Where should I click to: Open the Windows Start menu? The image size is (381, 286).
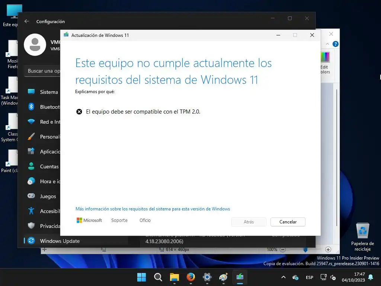141,277
